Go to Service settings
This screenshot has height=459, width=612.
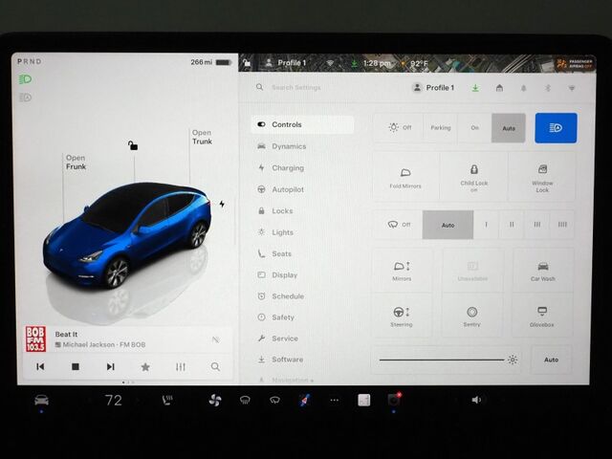tap(277, 339)
